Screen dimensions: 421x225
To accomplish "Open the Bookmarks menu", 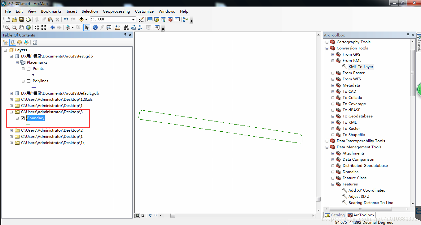I will tap(51, 11).
